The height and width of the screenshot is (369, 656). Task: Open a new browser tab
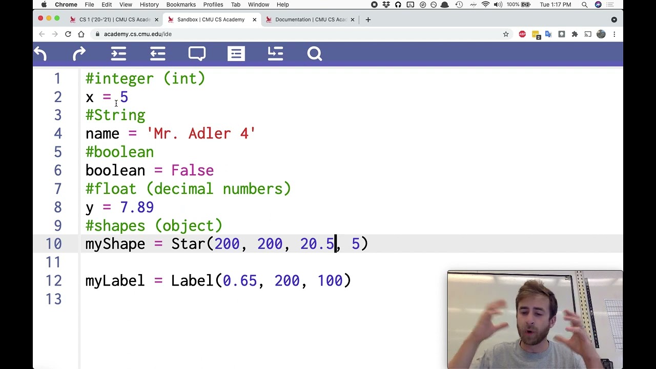pos(368,19)
